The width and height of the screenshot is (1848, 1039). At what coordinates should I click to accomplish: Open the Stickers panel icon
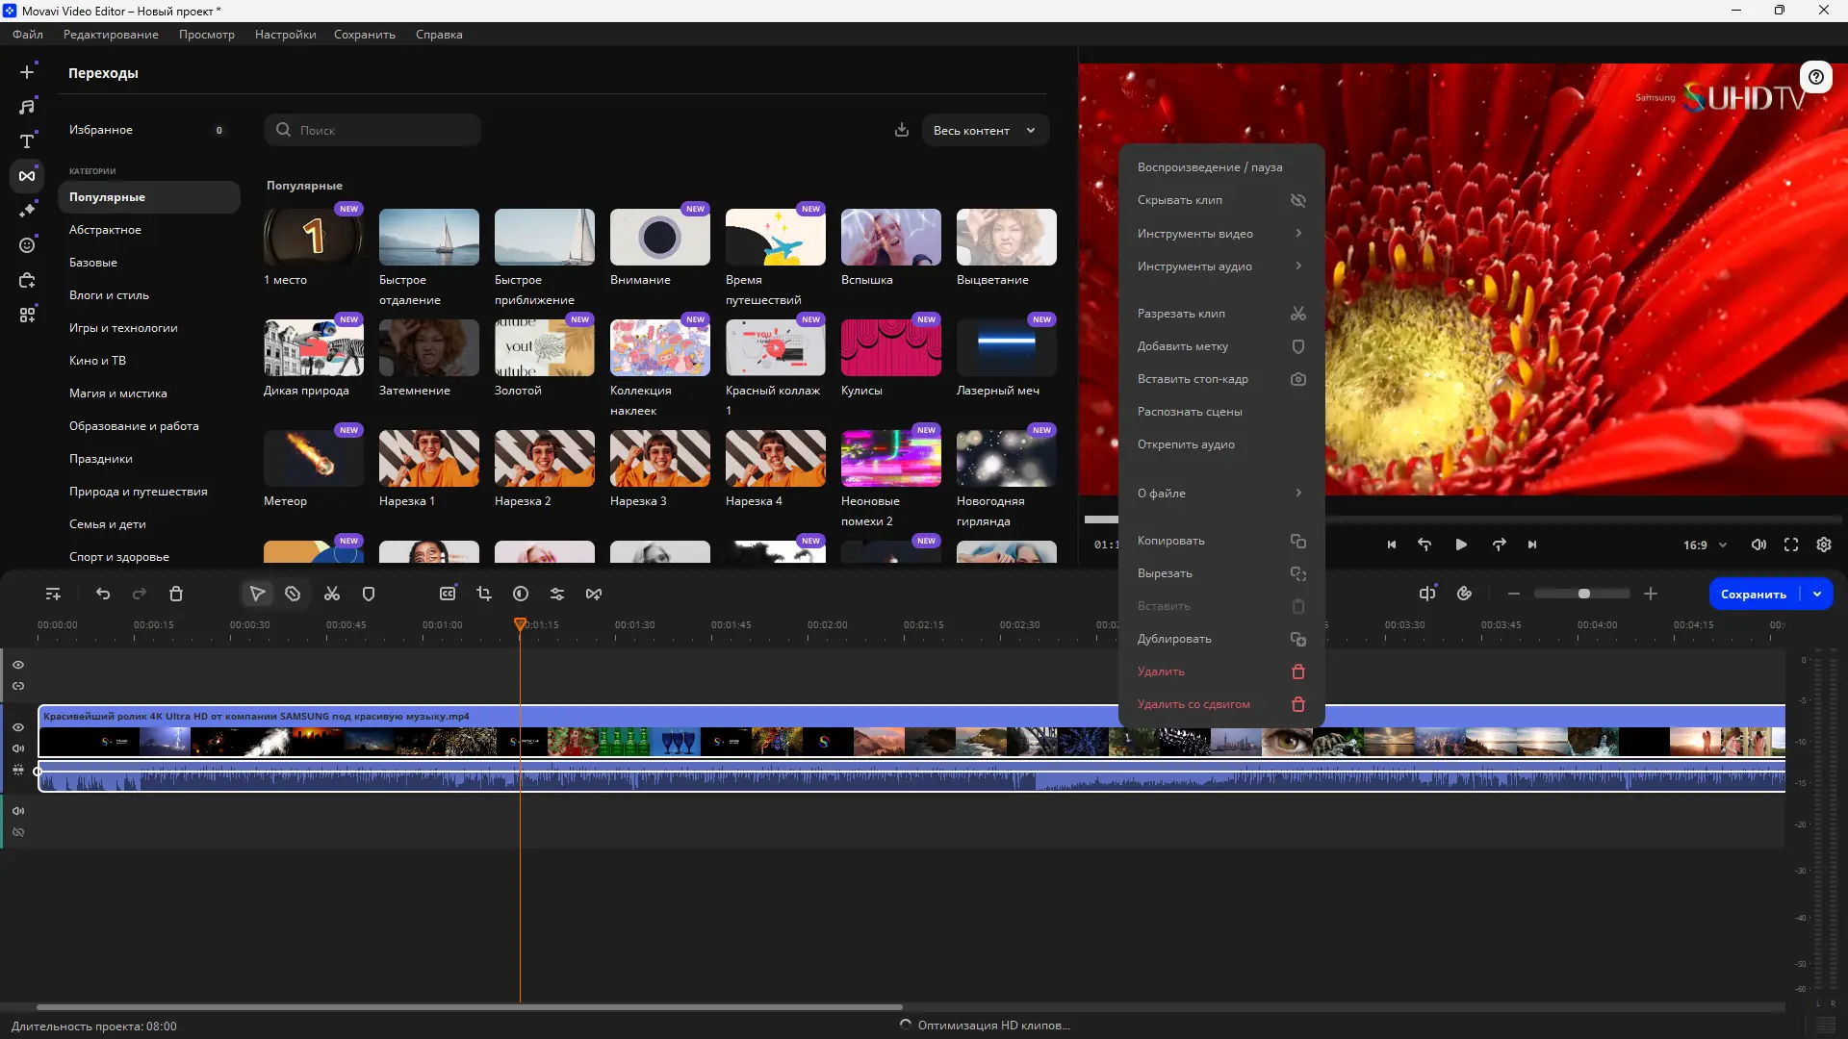click(27, 245)
